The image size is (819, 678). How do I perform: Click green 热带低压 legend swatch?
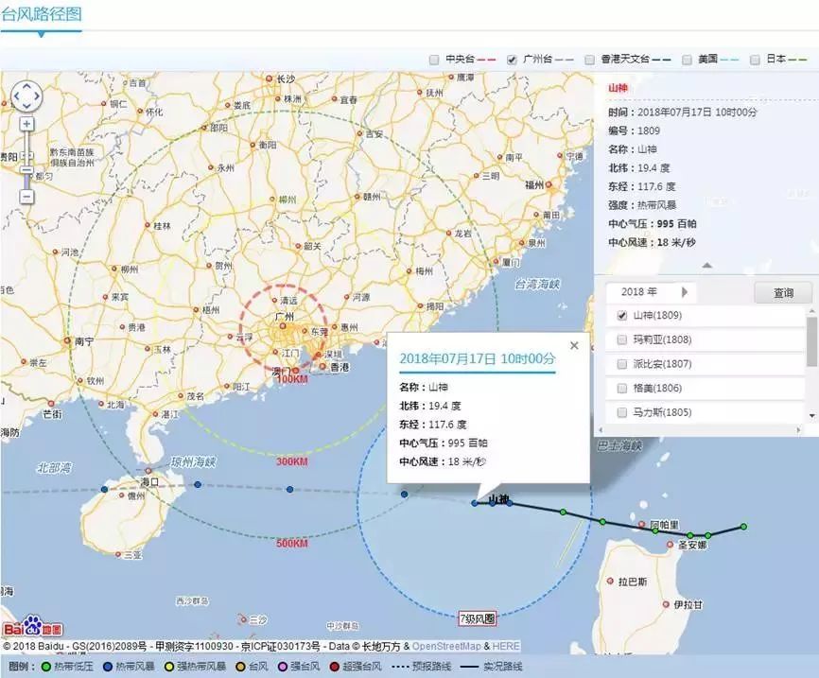46,667
